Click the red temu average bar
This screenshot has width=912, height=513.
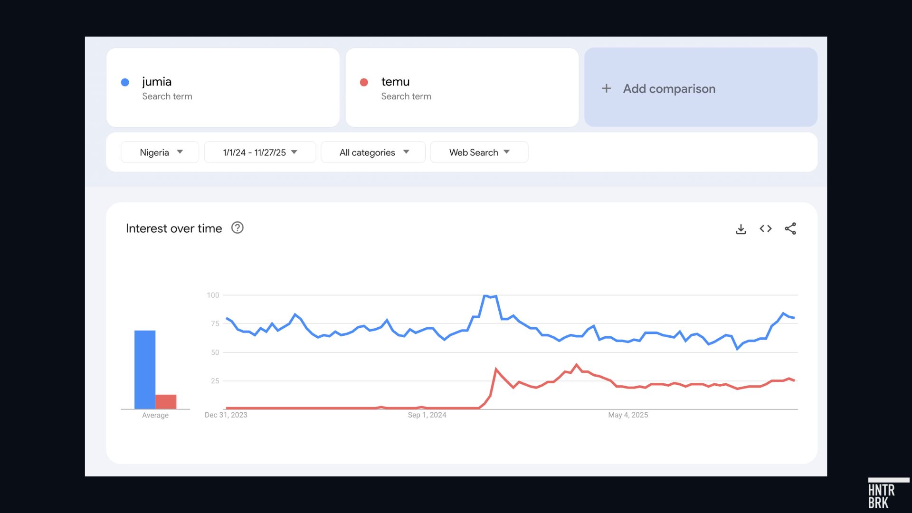pyautogui.click(x=166, y=401)
